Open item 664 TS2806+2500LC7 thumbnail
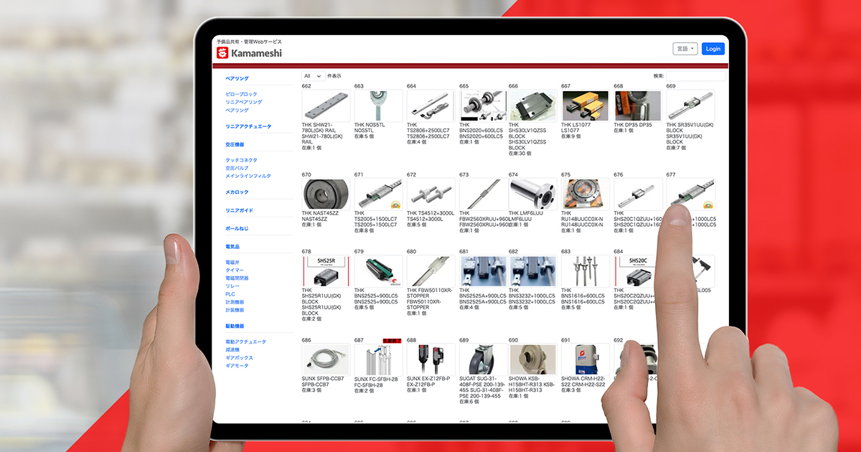 coord(430,105)
